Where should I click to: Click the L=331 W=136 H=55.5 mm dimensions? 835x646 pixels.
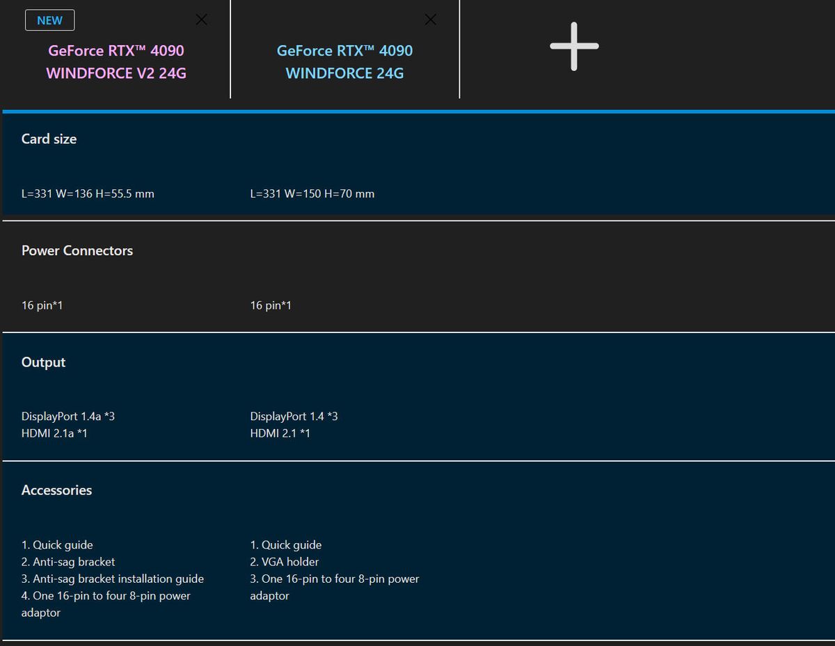click(x=88, y=194)
